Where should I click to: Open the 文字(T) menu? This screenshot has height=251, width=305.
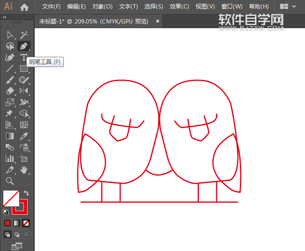pos(129,7)
